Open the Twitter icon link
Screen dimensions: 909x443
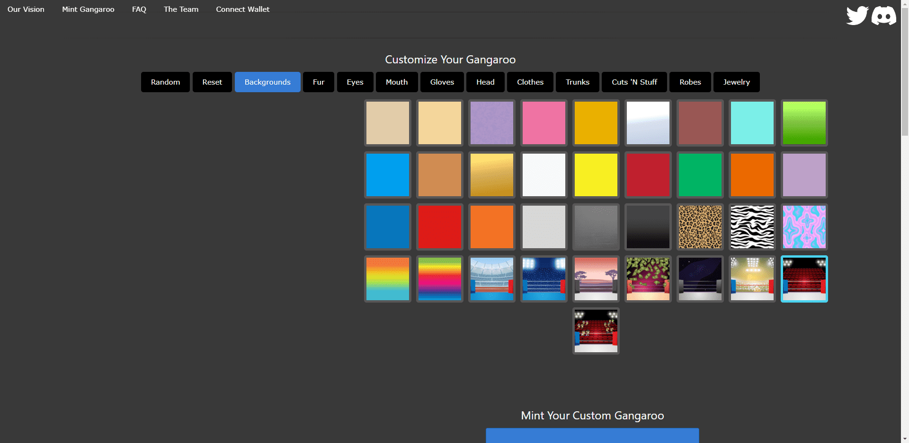coord(857,16)
